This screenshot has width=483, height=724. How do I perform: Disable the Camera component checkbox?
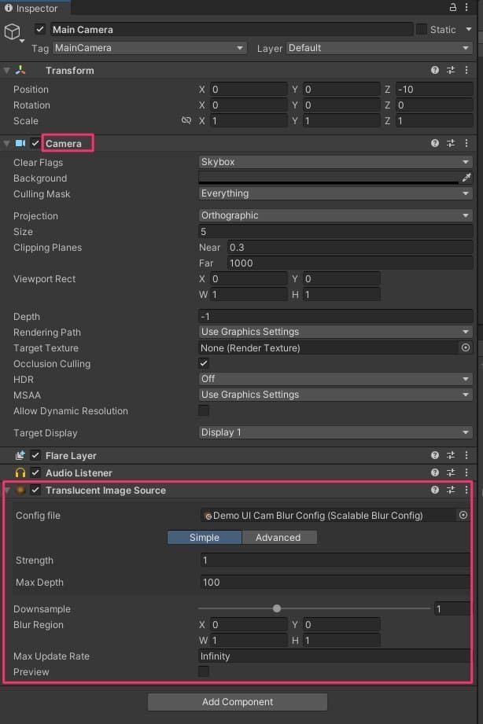35,143
